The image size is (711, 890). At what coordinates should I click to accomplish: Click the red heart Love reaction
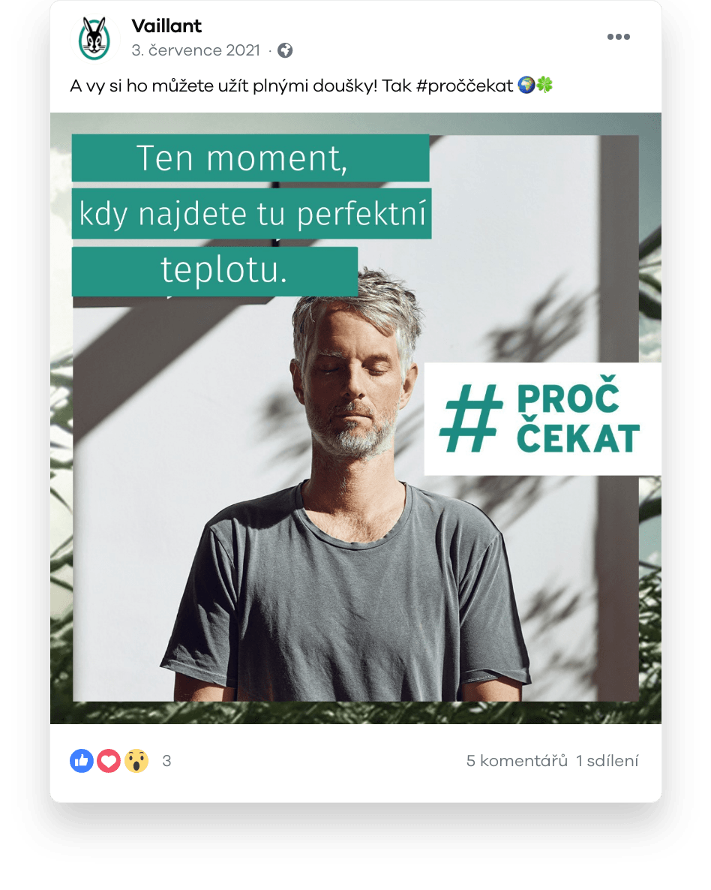pyautogui.click(x=109, y=761)
